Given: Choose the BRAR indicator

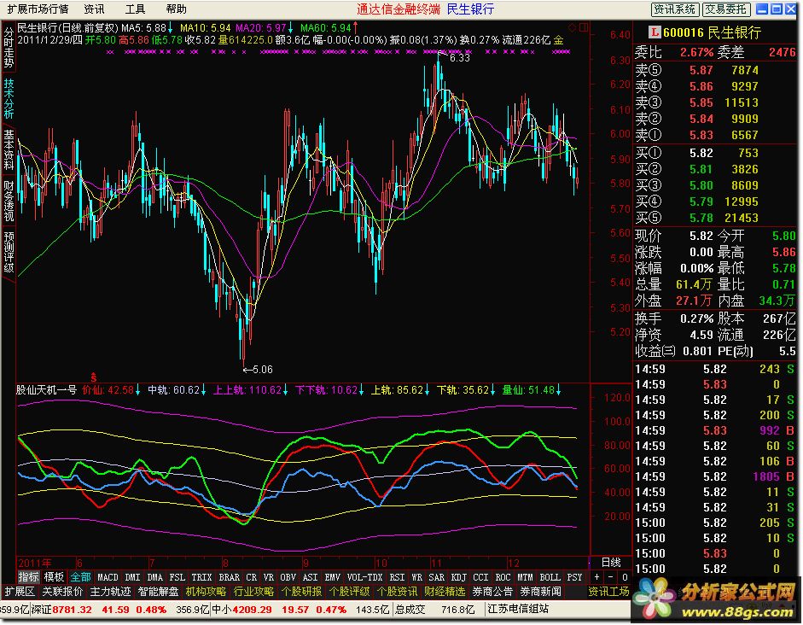Looking at the screenshot, I should 230,577.
